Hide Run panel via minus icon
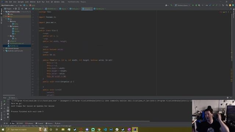Viewport: 235px width, 132px height. coord(231,98)
